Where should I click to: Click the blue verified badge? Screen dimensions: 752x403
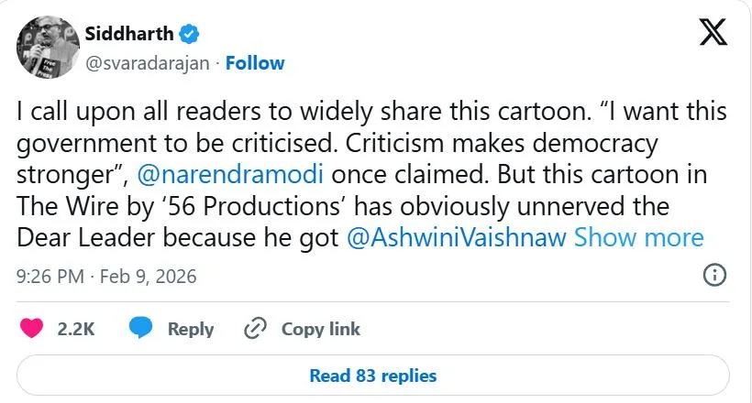tap(190, 35)
